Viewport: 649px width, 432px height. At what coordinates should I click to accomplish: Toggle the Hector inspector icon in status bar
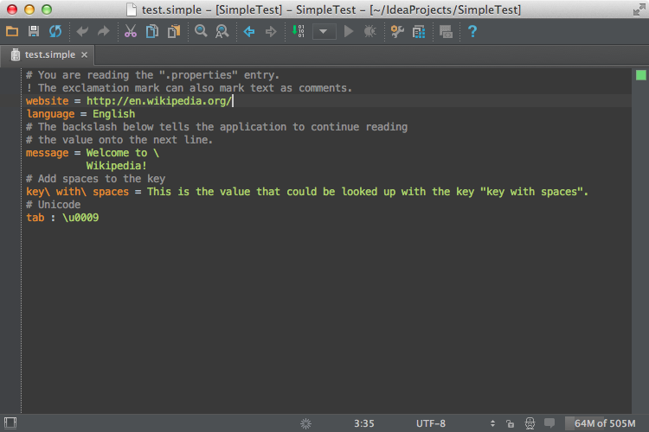tap(529, 423)
